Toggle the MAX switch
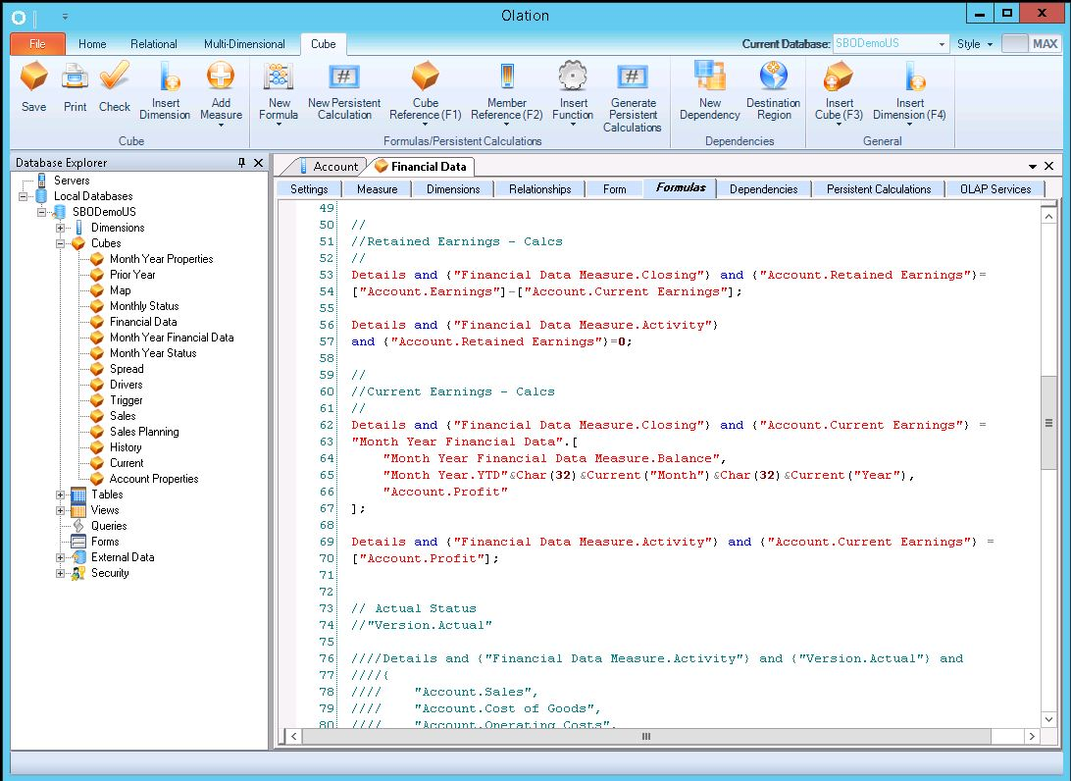This screenshot has width=1071, height=781. (x=1030, y=44)
